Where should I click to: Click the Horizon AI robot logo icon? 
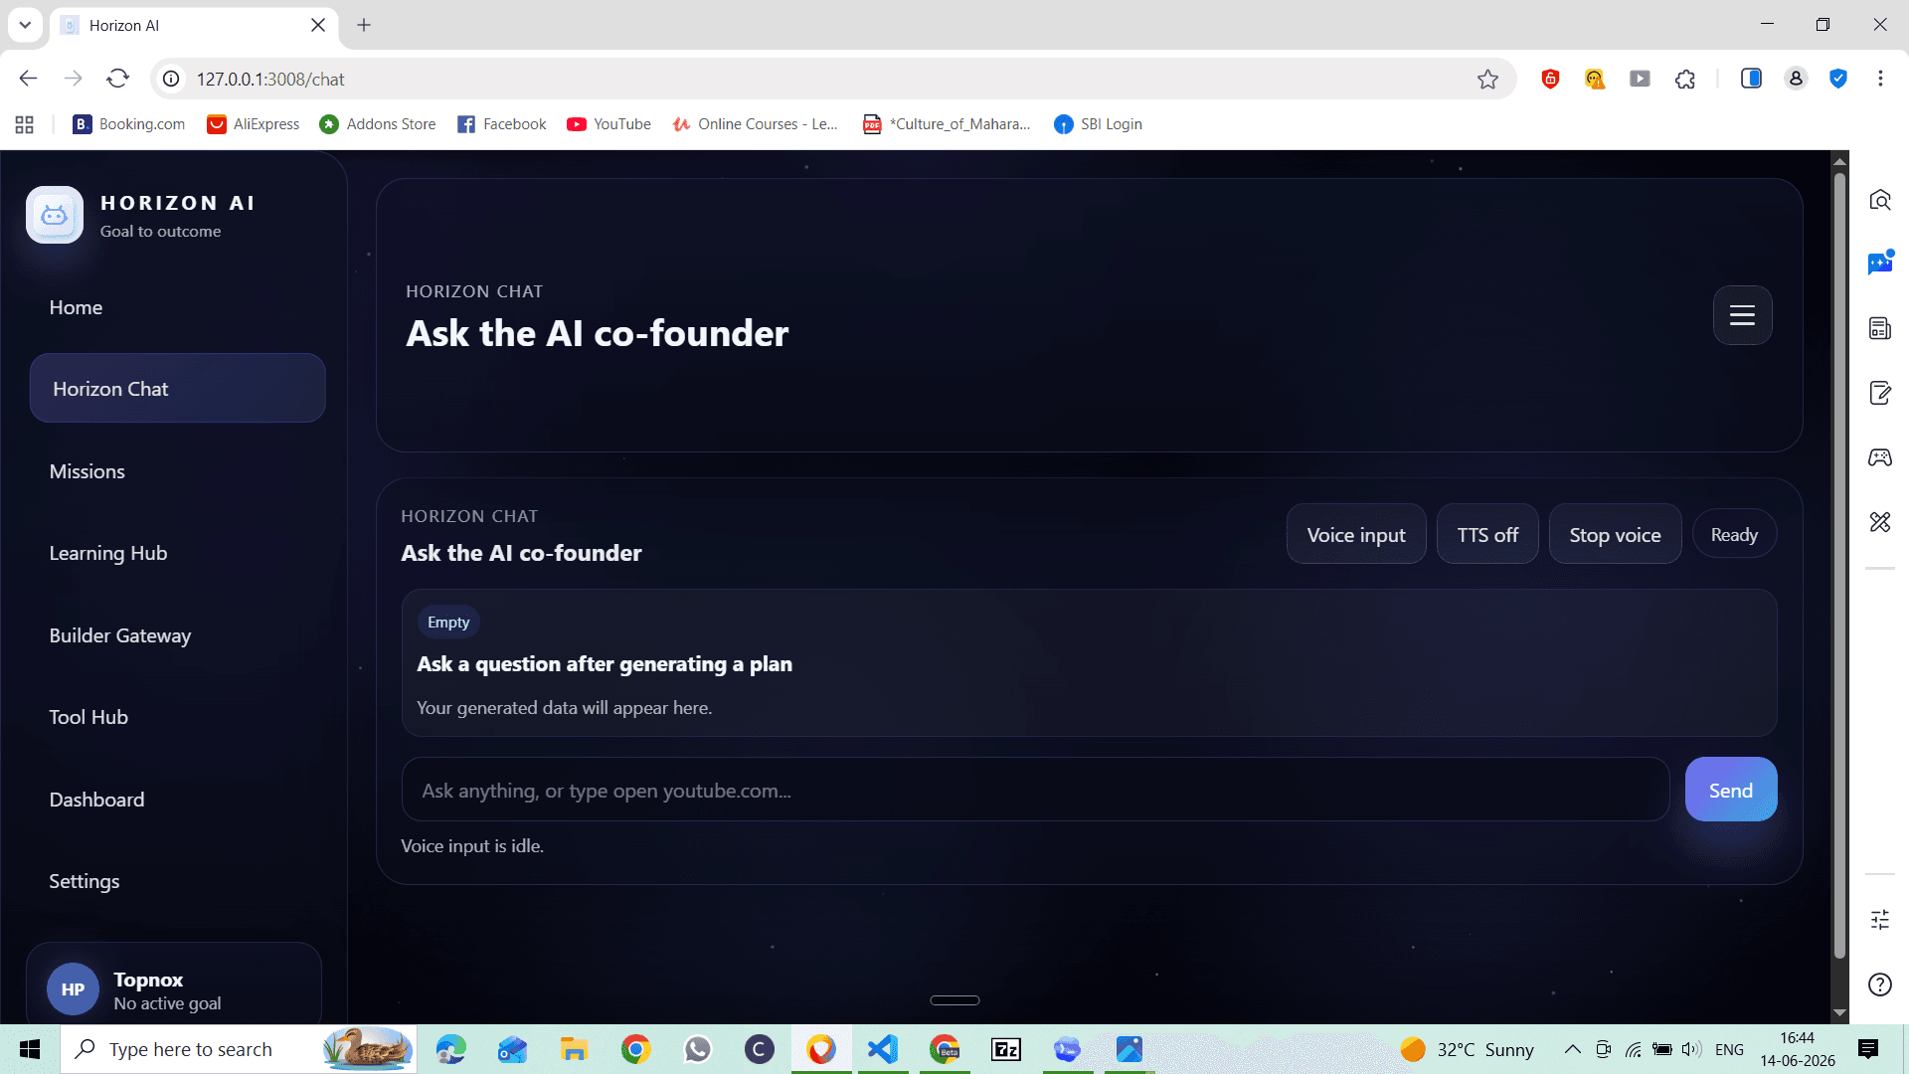[x=55, y=215]
